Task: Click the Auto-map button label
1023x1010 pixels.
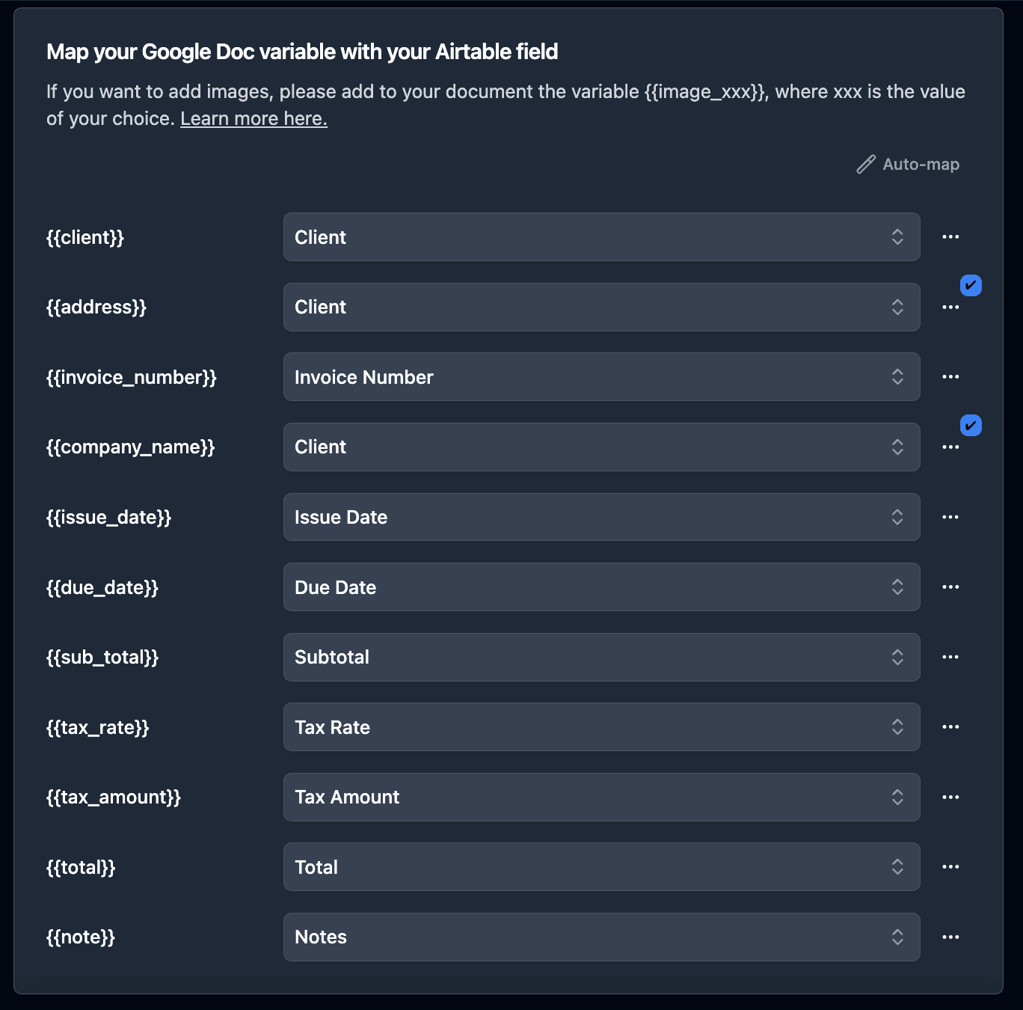Action: coord(921,165)
